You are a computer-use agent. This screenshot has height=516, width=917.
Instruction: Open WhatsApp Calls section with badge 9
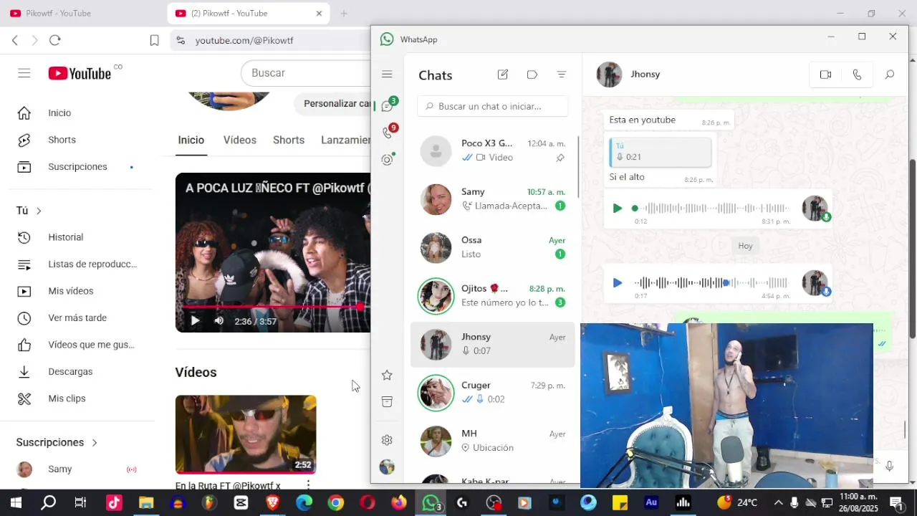(x=387, y=133)
